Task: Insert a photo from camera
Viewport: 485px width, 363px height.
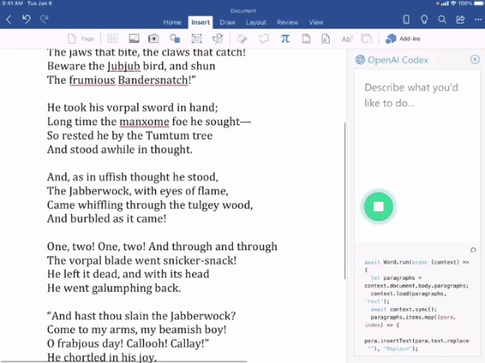Action: [154, 39]
